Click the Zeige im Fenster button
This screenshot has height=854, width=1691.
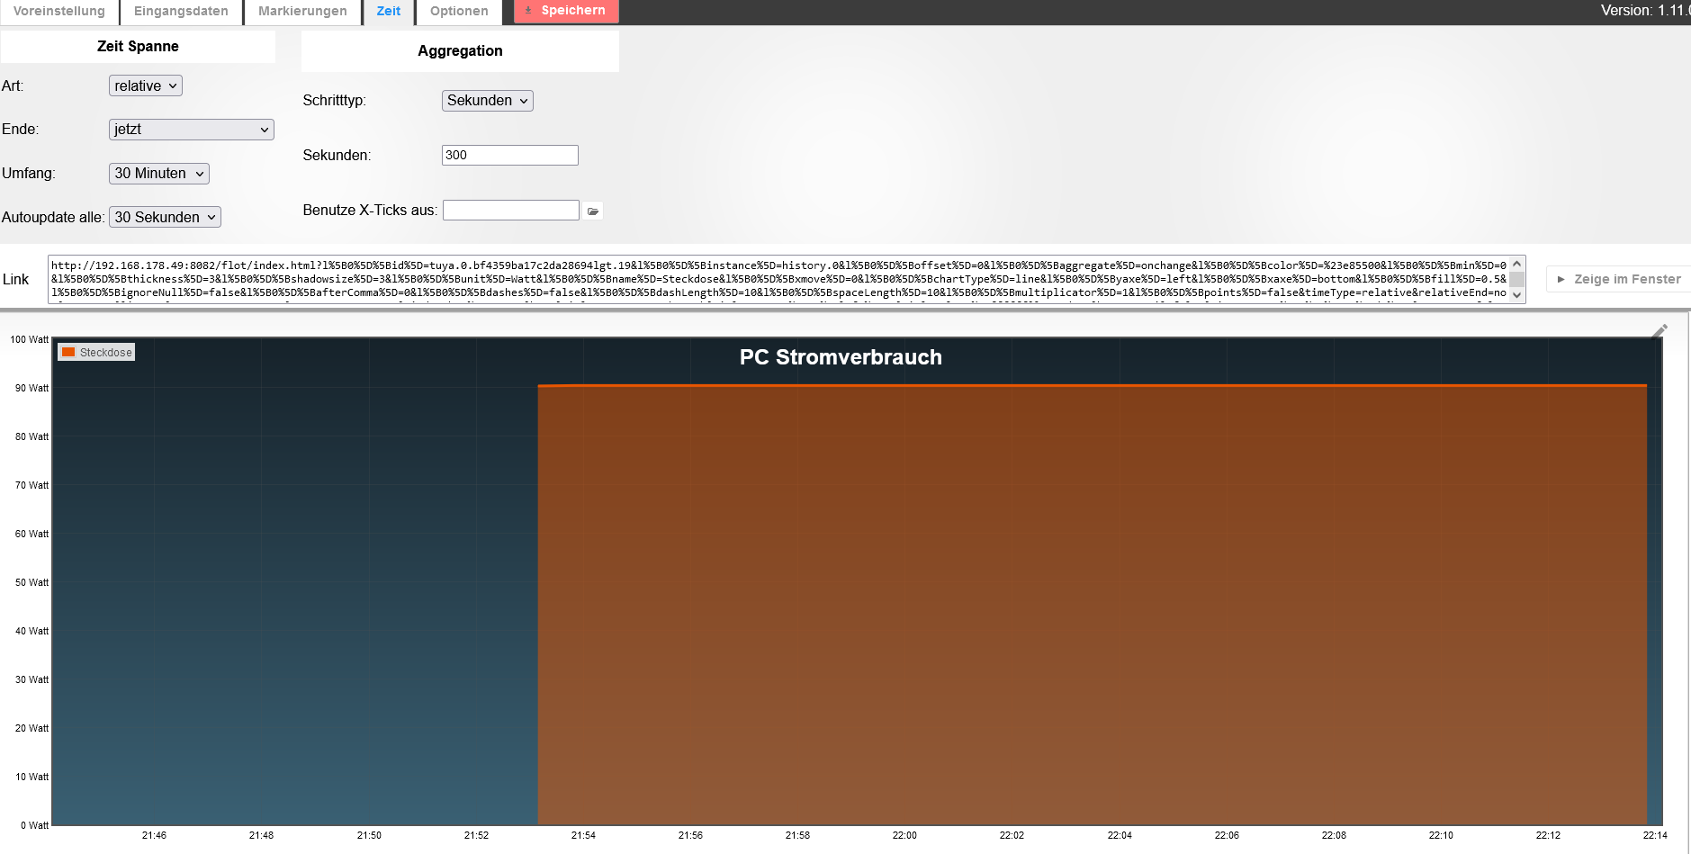[1618, 279]
